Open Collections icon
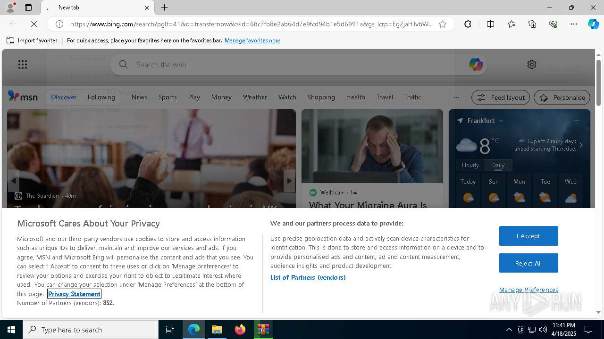604x339 pixels. pos(532,24)
